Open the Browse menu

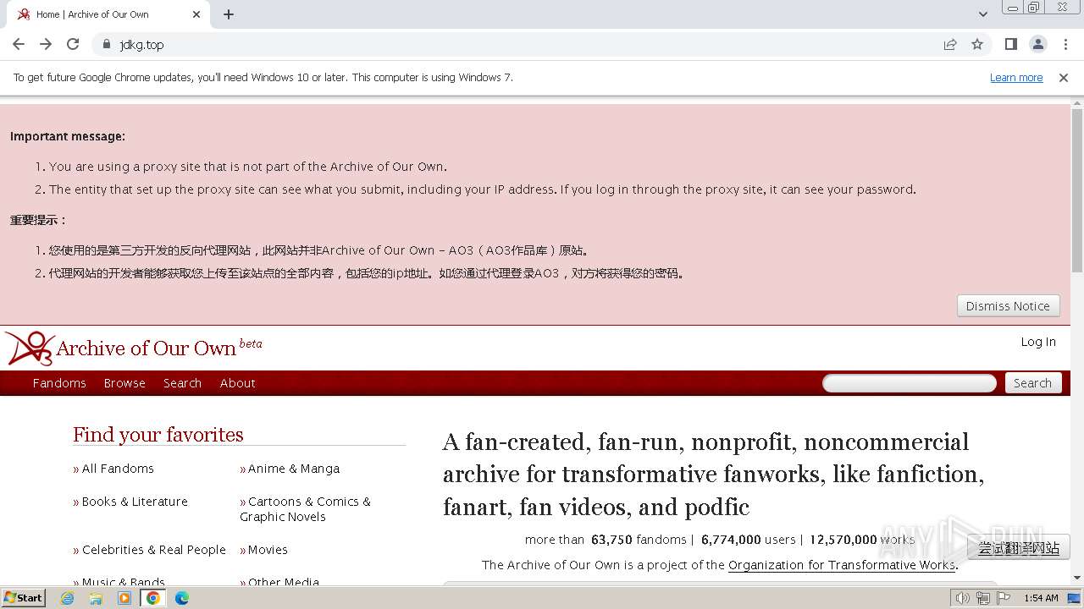(x=124, y=383)
